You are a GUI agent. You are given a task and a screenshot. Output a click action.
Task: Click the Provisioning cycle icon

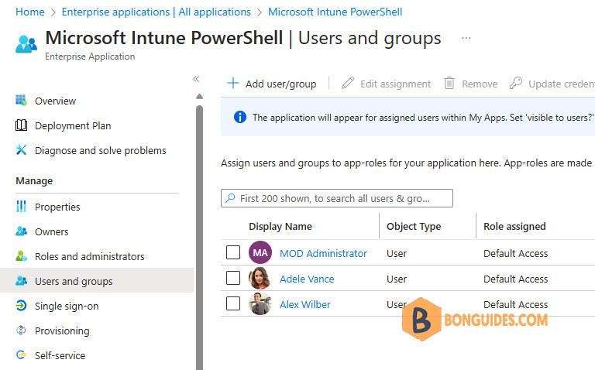click(21, 331)
